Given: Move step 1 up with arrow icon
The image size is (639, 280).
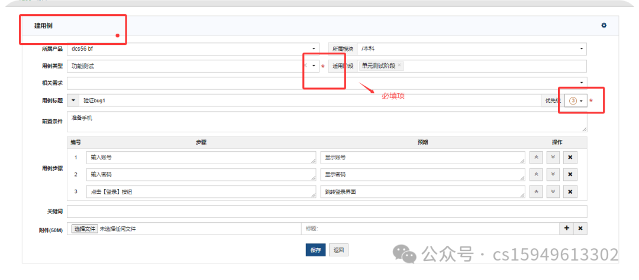Looking at the screenshot, I should coord(536,157).
